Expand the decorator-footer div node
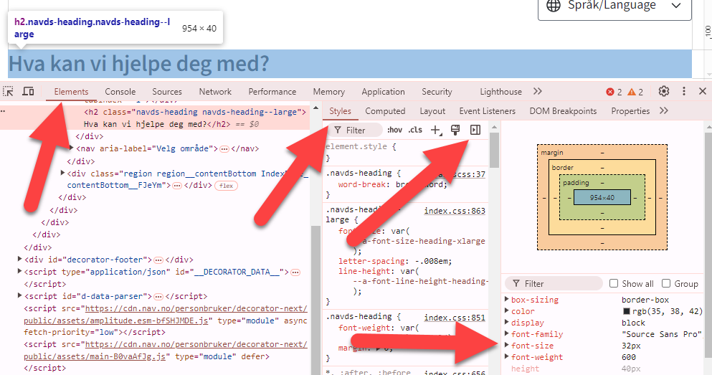 [x=20, y=260]
